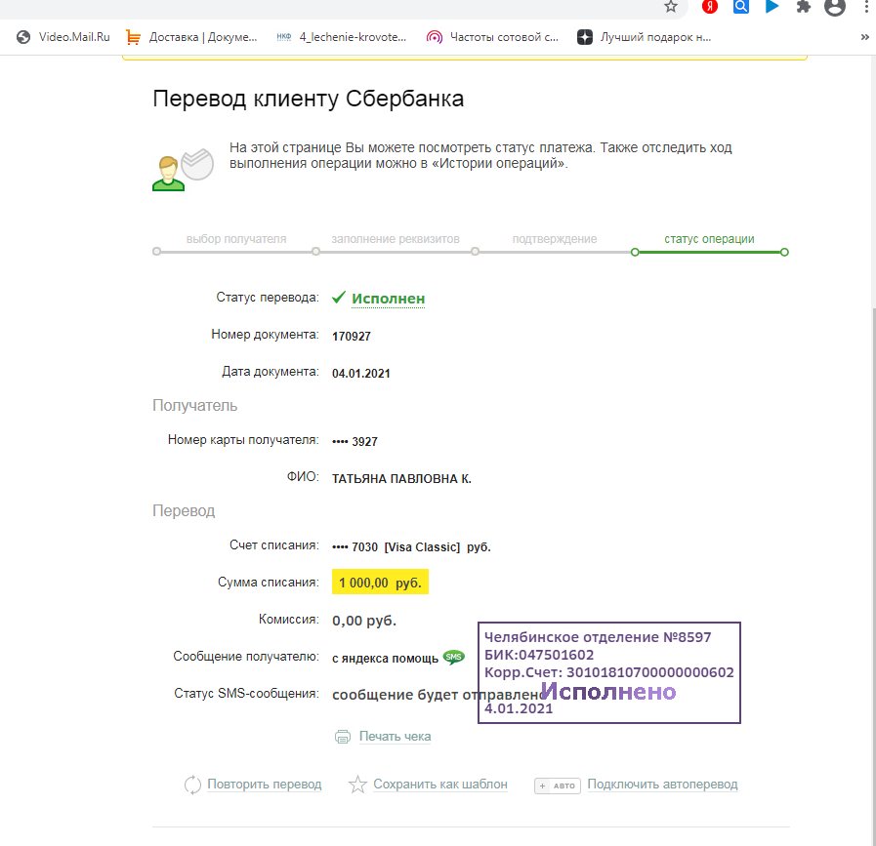Click the 7030 Visa Classic account text
Screen dimensions: 876x846
[411, 547]
